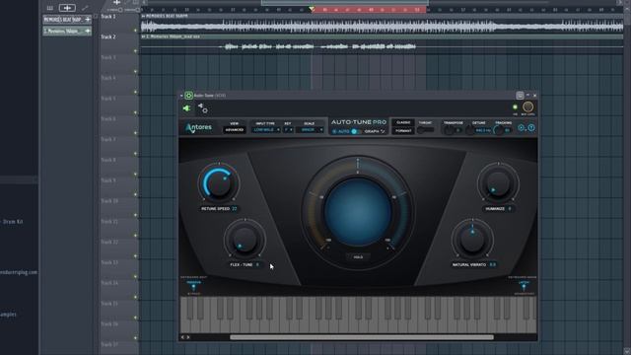The image size is (631, 355).
Task: Open the Scale dropdown showing Minor
Action: [x=310, y=130]
